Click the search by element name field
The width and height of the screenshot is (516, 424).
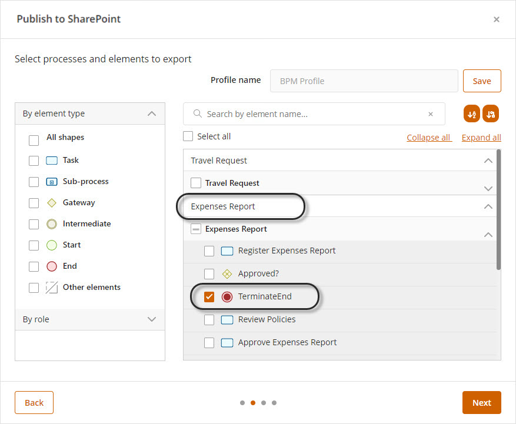(x=312, y=114)
